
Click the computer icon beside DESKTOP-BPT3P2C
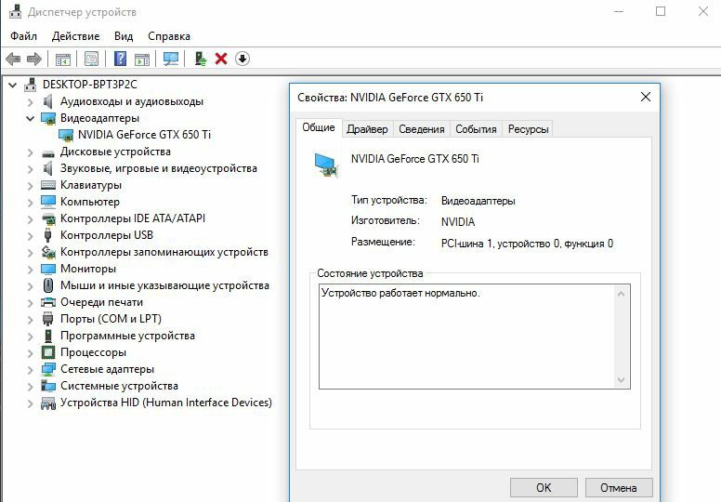click(x=31, y=85)
